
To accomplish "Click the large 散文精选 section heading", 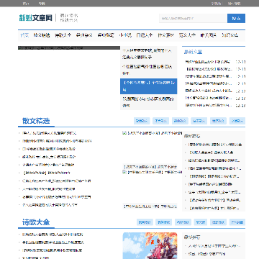I will [x=36, y=121].
